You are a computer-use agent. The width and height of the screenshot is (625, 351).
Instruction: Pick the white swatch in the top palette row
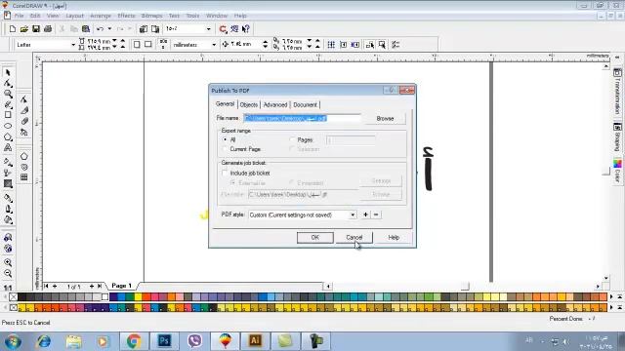(104, 296)
